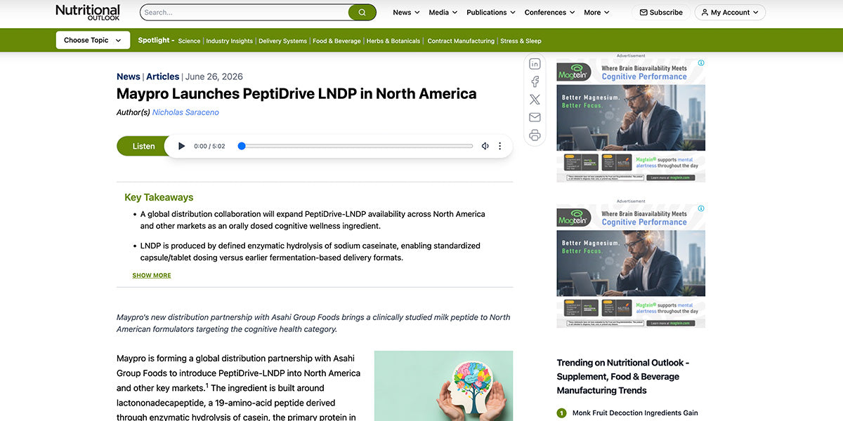Image resolution: width=843 pixels, height=421 pixels.
Task: Select Industry Insights spotlight topic
Action: pos(229,41)
